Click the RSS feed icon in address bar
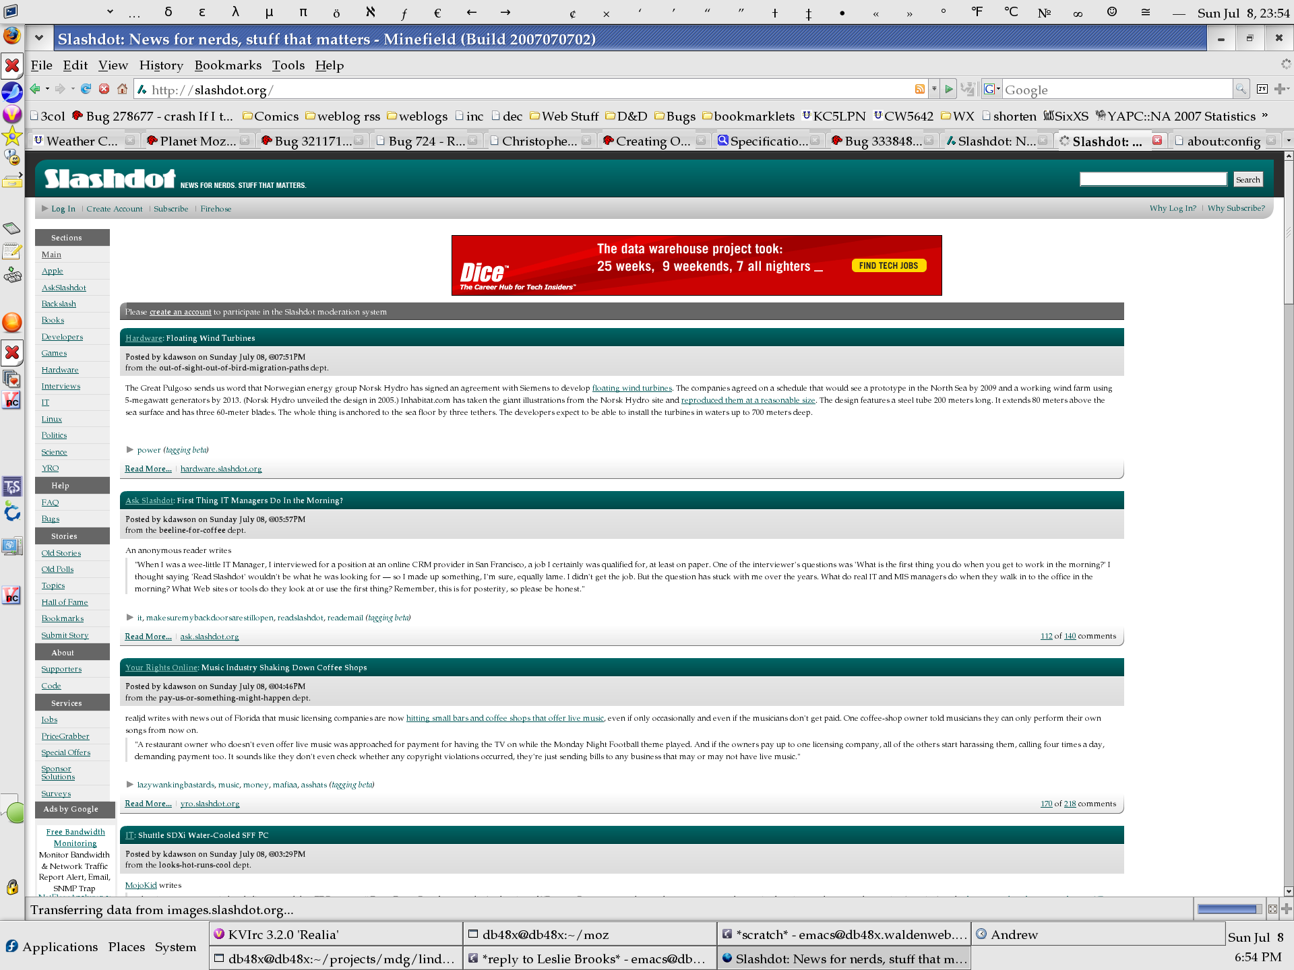This screenshot has height=970, width=1294. (919, 89)
